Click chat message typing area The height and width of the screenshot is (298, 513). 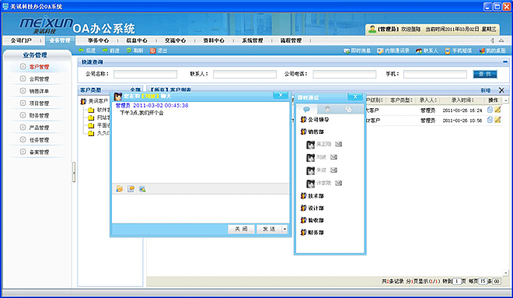201,209
